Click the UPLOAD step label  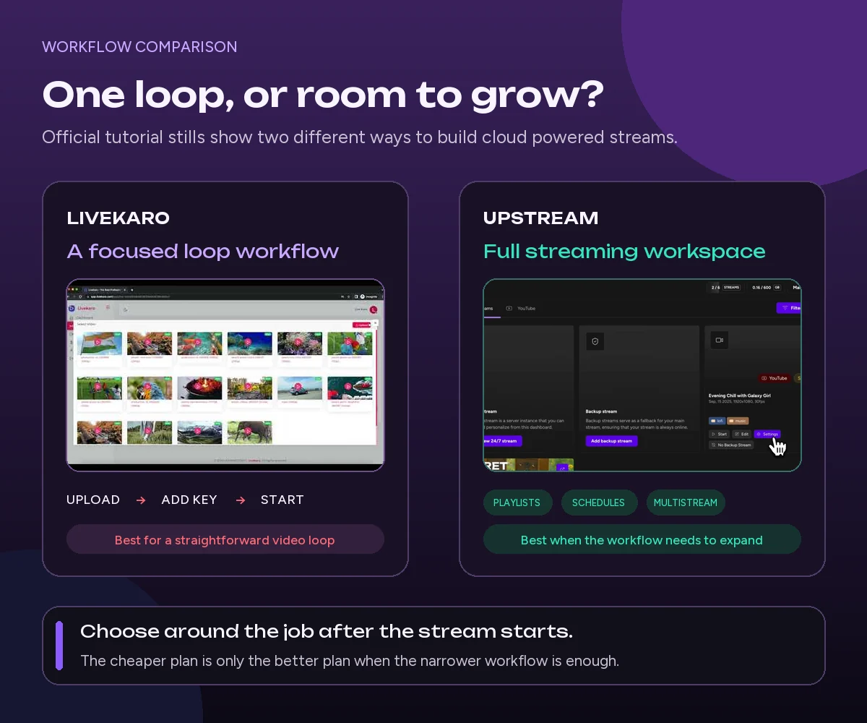[x=93, y=500]
